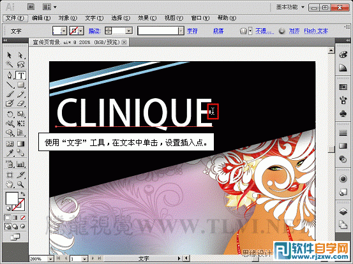Click the 字符 character link
This screenshot has height=264, width=353.
192,31
